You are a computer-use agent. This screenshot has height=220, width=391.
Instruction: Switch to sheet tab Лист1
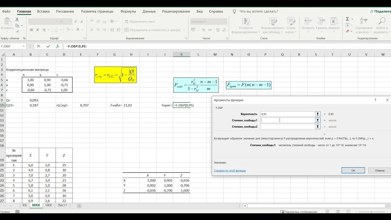coord(62,205)
